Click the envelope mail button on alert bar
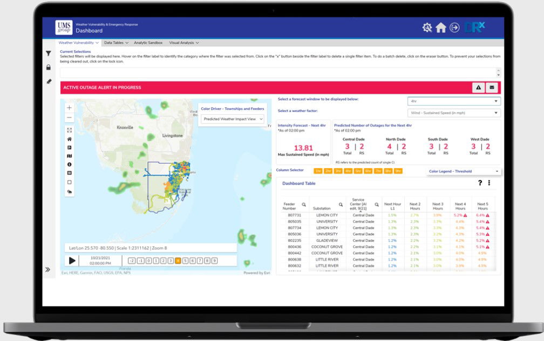 [492, 87]
